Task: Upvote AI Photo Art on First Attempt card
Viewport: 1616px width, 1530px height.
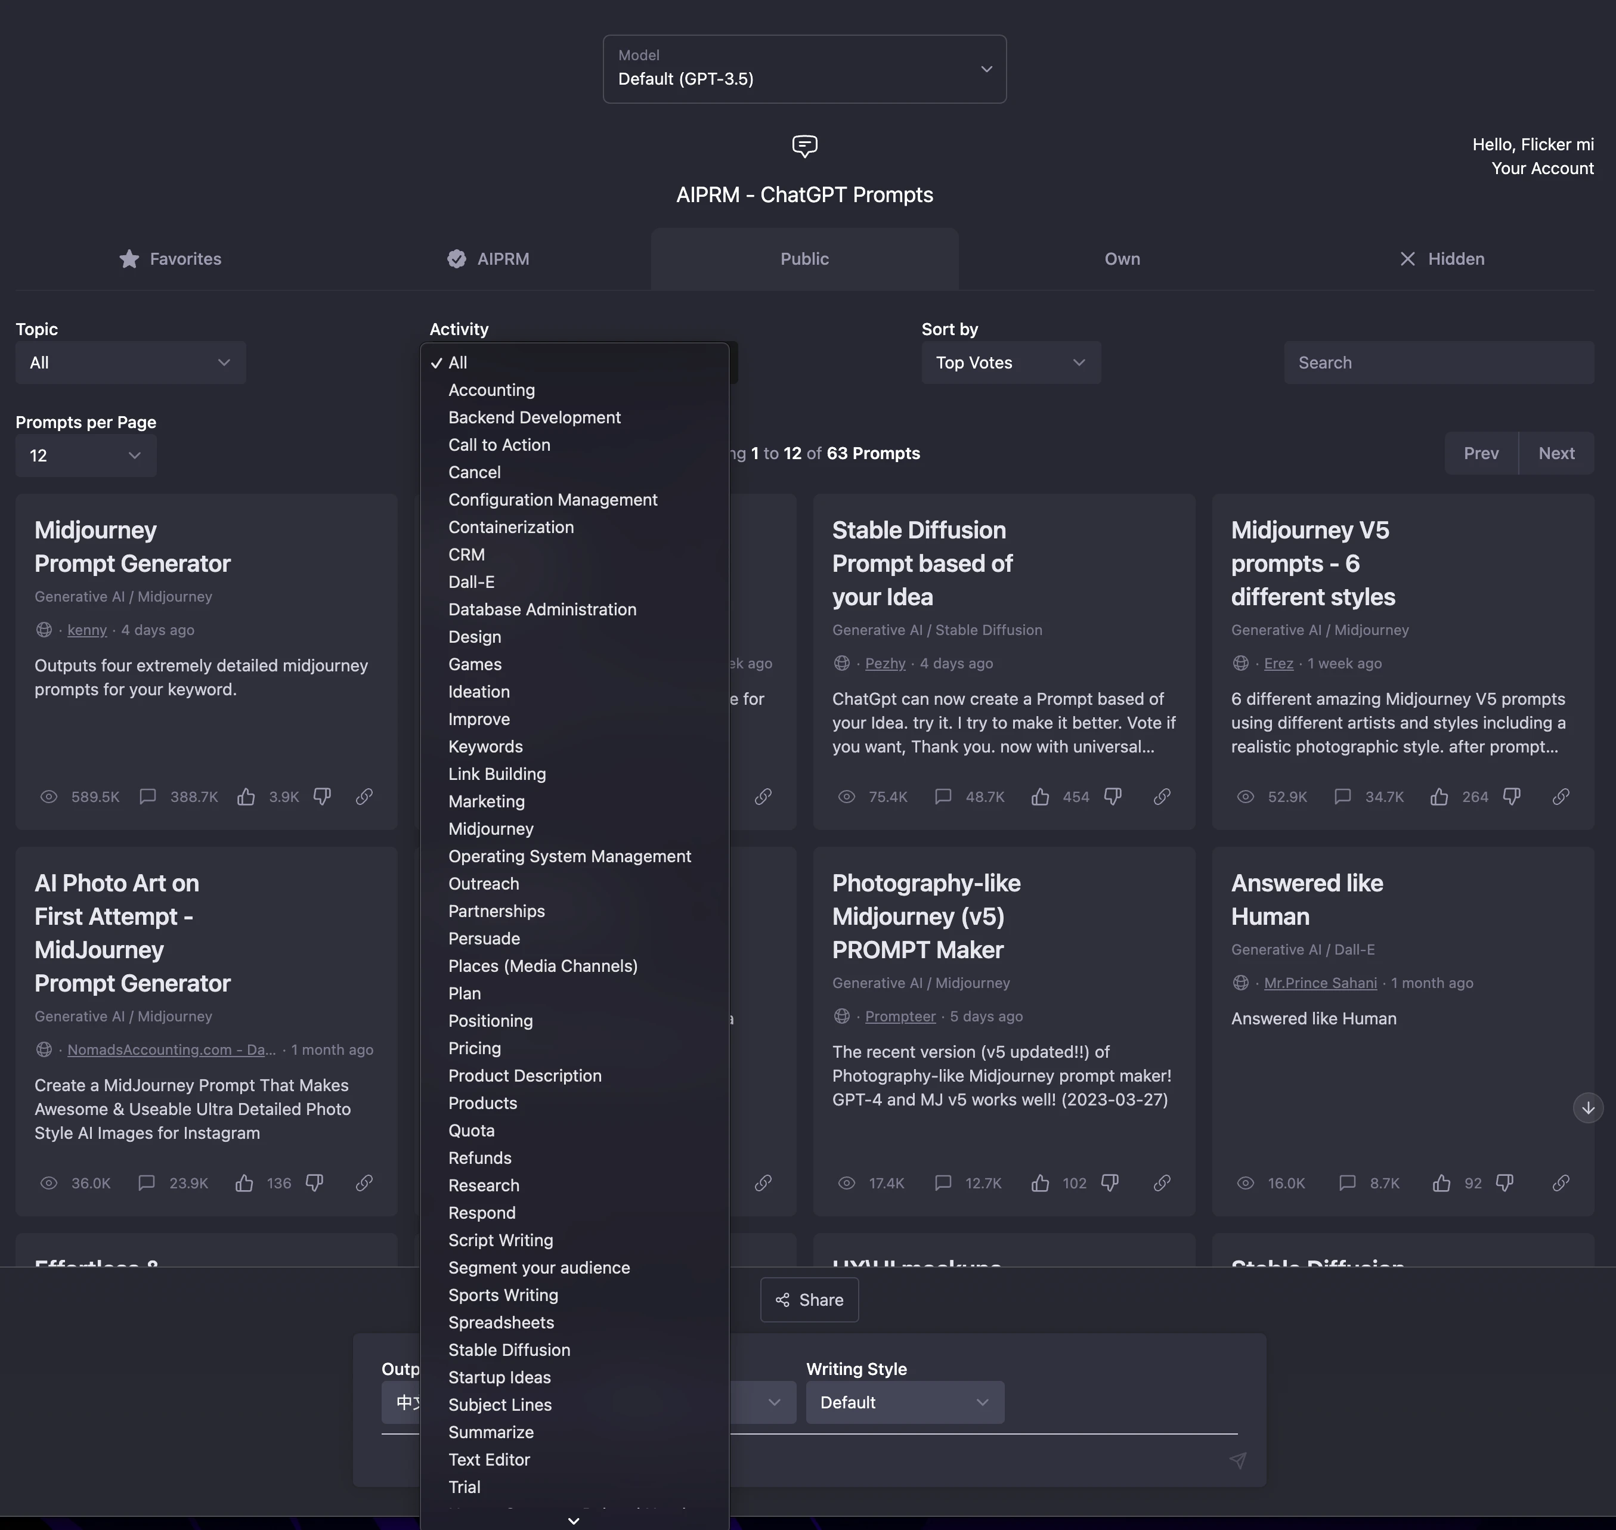Action: pyautogui.click(x=244, y=1184)
